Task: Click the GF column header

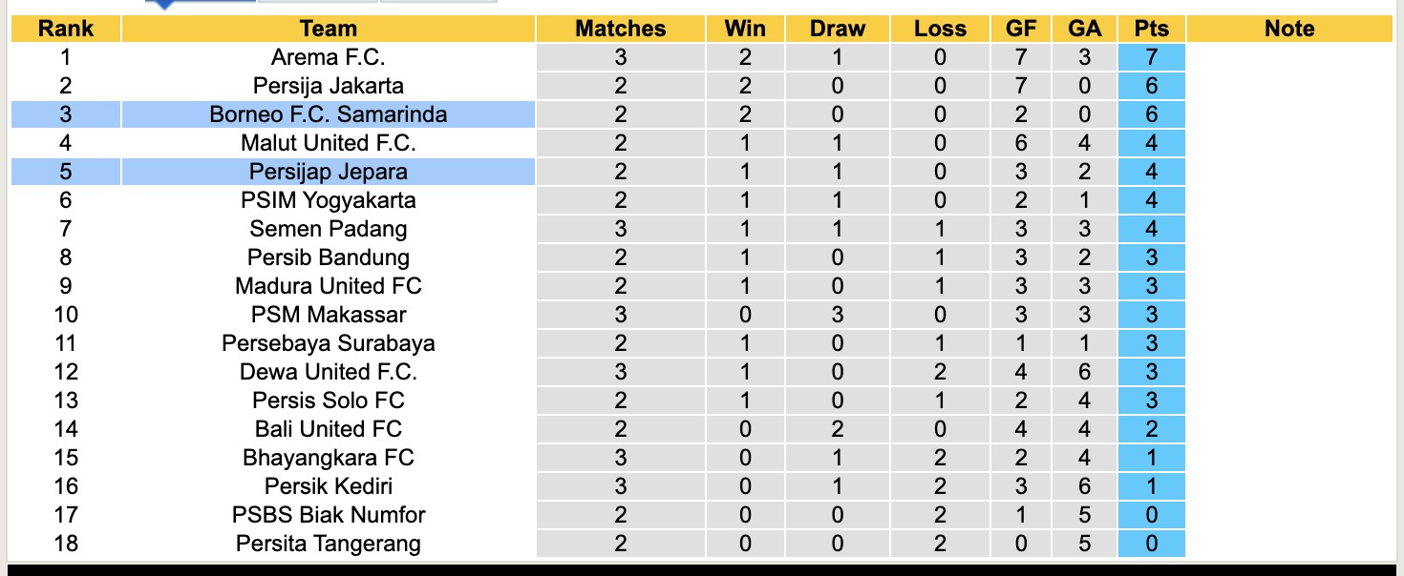Action: click(1021, 29)
